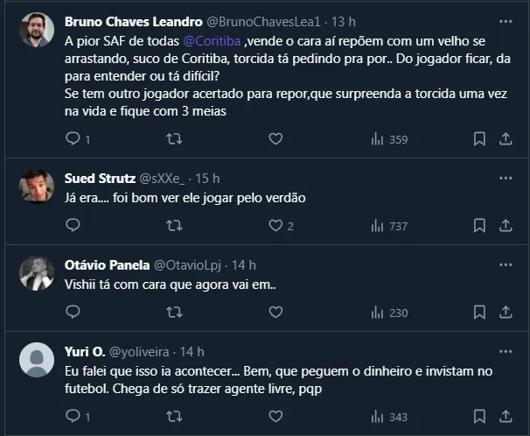Retweet Otávio Panela's tweet
Image resolution: width=530 pixels, height=436 pixels.
click(x=174, y=313)
